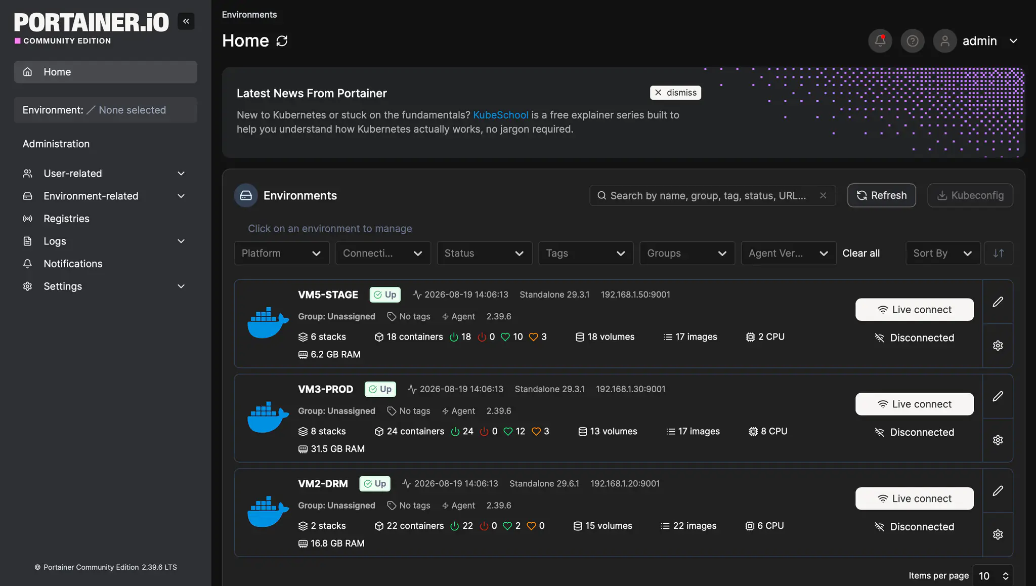The height and width of the screenshot is (586, 1036).
Task: Open the Groups filter dropdown
Action: coord(687,253)
